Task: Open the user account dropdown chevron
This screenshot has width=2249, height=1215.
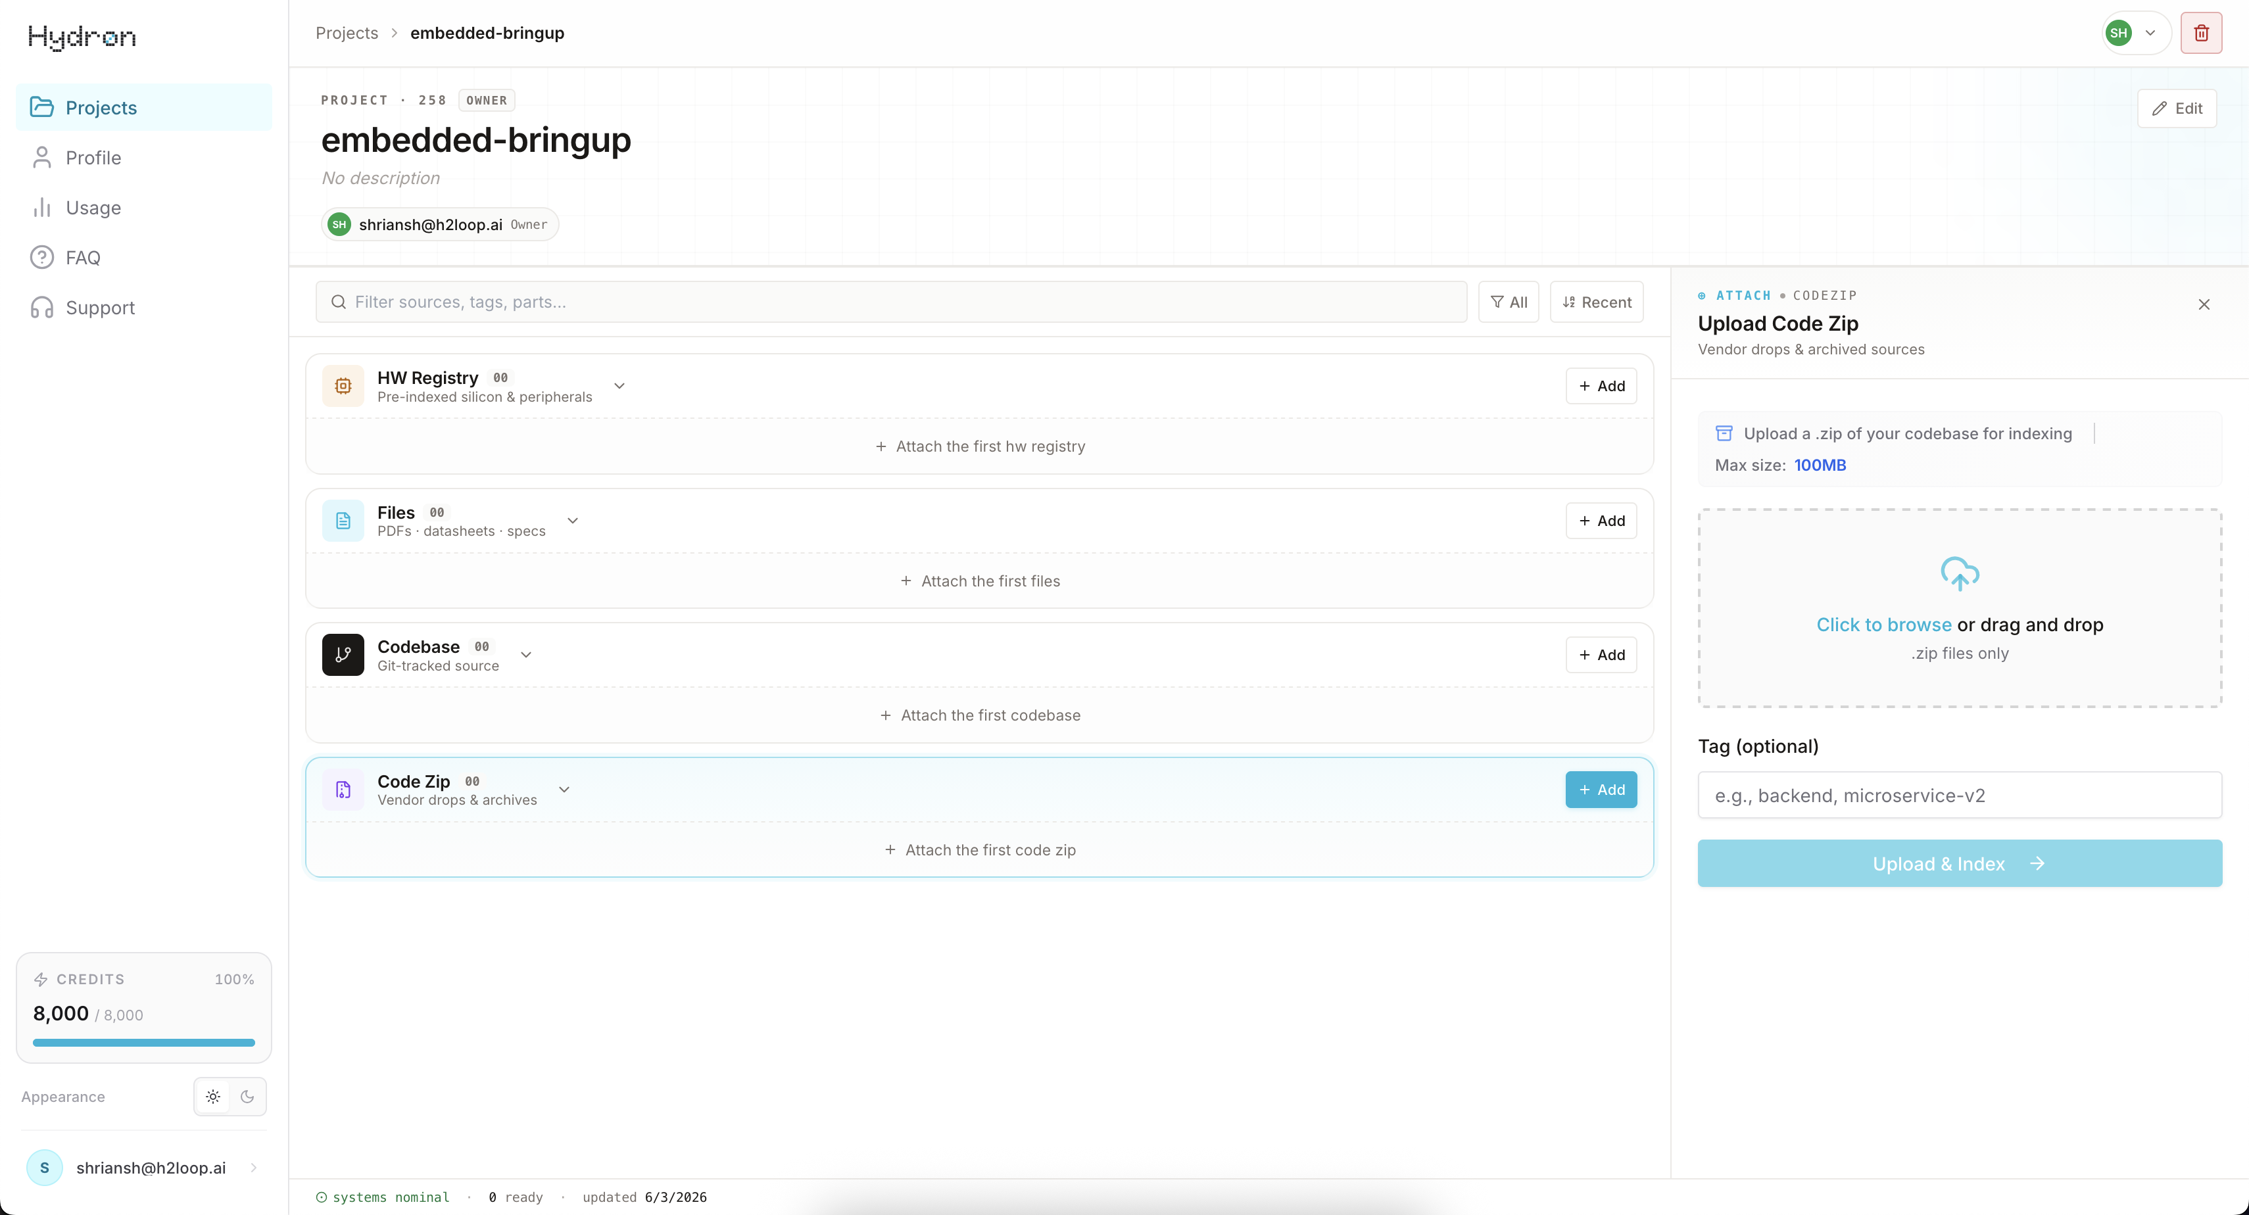Action: click(x=2150, y=33)
